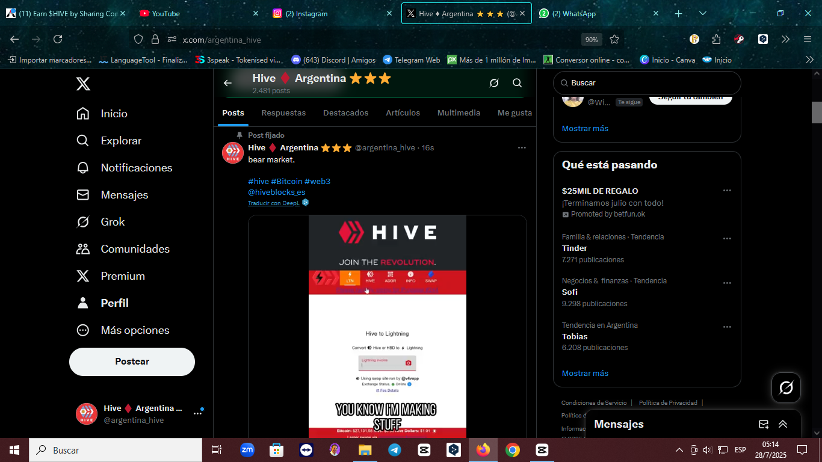Click Mostrar más under trends
Image resolution: width=822 pixels, height=462 pixels.
[x=585, y=373]
